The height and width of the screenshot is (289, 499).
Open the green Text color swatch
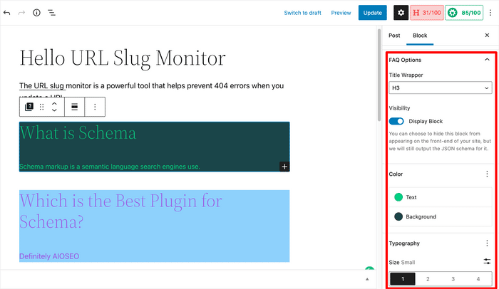398,197
